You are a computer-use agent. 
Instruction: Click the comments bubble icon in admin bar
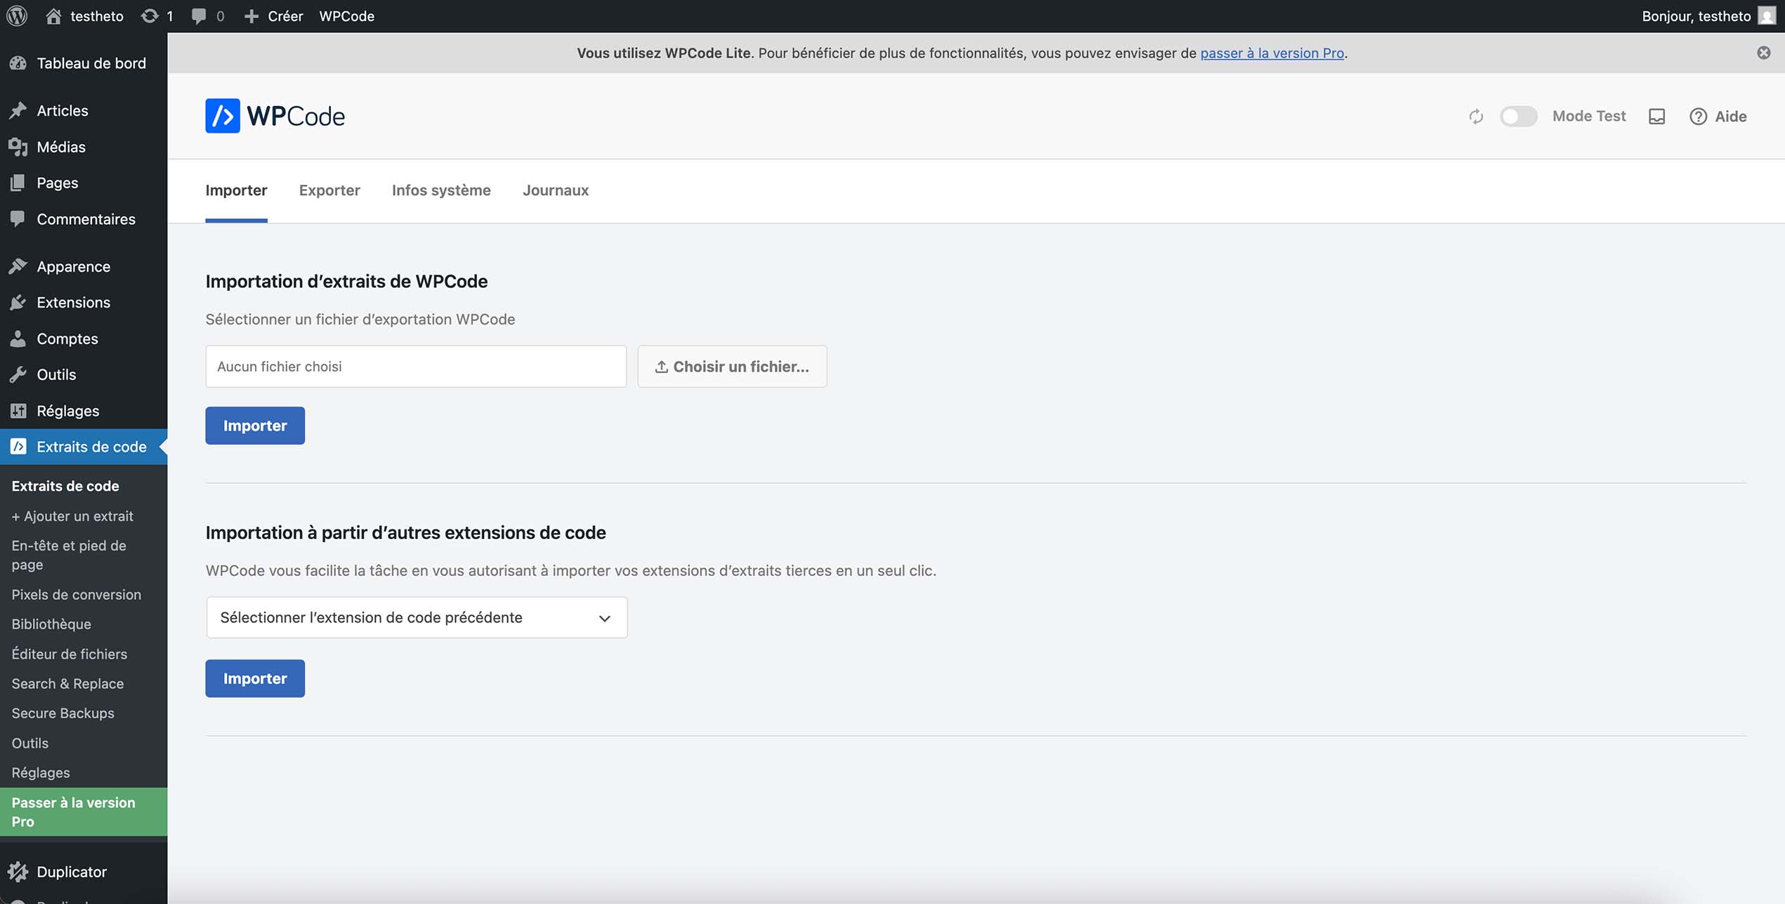click(x=200, y=15)
